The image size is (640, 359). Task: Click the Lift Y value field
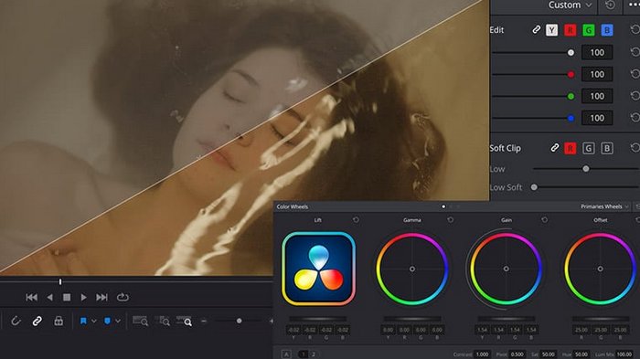tap(293, 330)
